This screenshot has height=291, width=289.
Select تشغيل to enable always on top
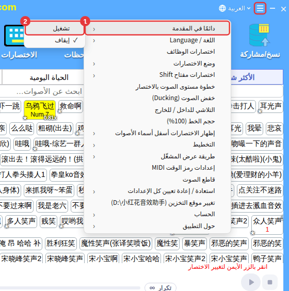(x=55, y=28)
